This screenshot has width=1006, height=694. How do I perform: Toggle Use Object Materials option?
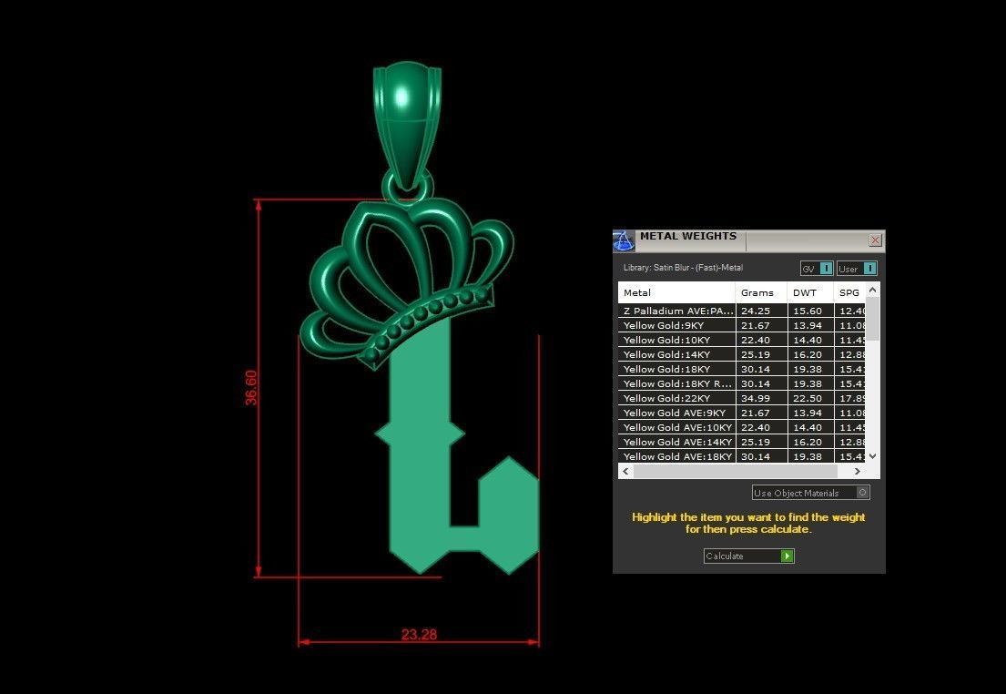(x=811, y=493)
